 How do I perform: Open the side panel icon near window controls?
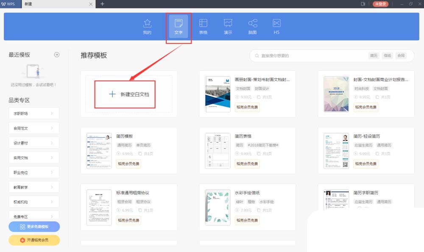pyautogui.click(x=363, y=4)
